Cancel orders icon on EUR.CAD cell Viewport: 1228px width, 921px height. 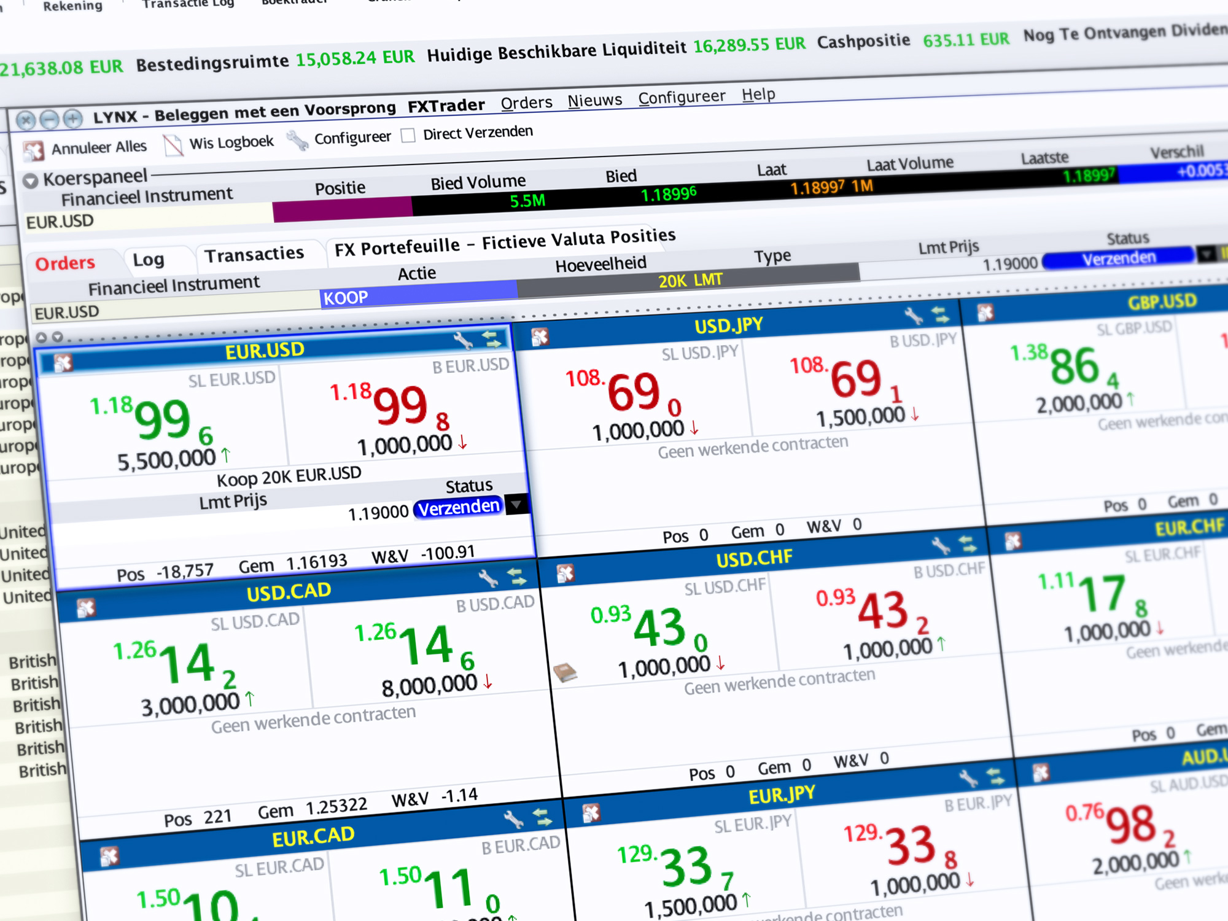109,856
